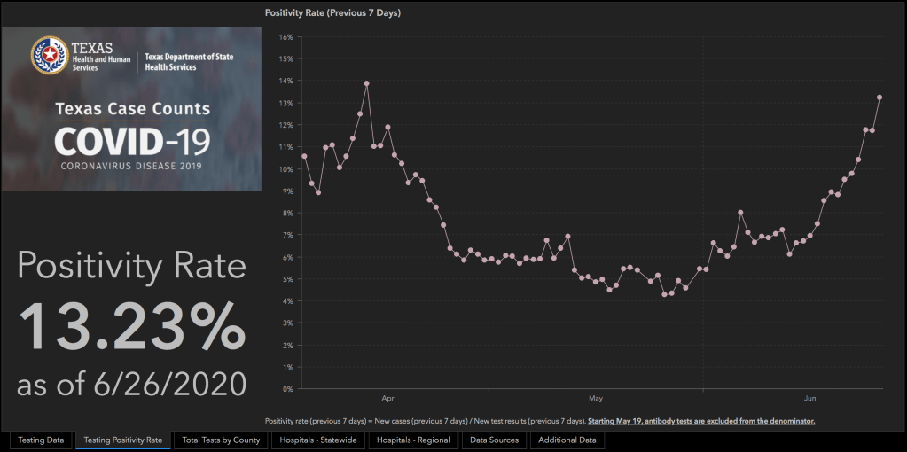This screenshot has height=452, width=907.
Task: Select the highest data point near 14%
Action: coord(367,84)
